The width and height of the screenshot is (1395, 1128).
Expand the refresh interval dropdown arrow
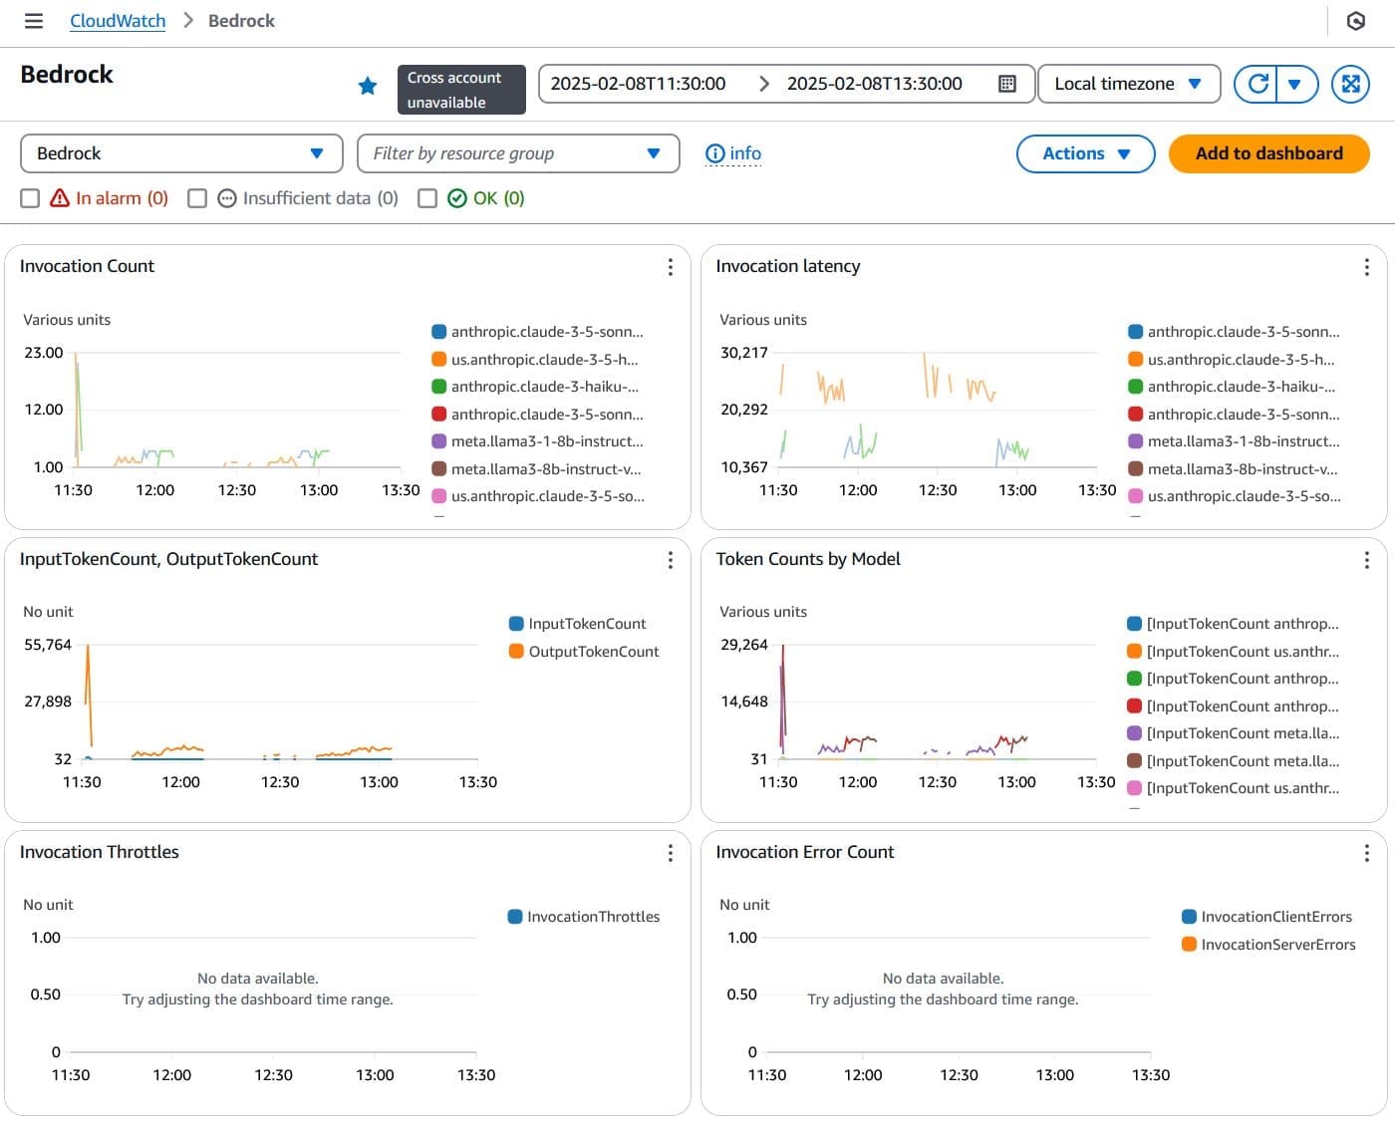(x=1295, y=84)
